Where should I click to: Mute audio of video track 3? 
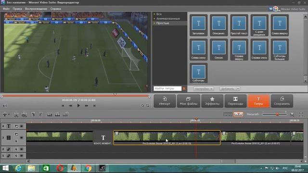[16, 141]
